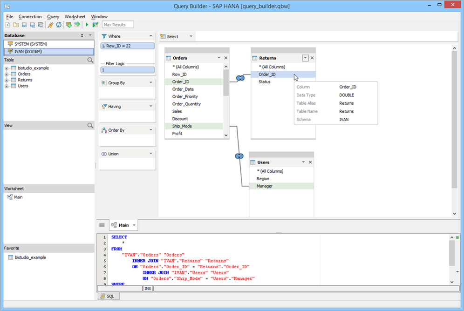
Task: Click the Group By icon
Action: pos(104,83)
